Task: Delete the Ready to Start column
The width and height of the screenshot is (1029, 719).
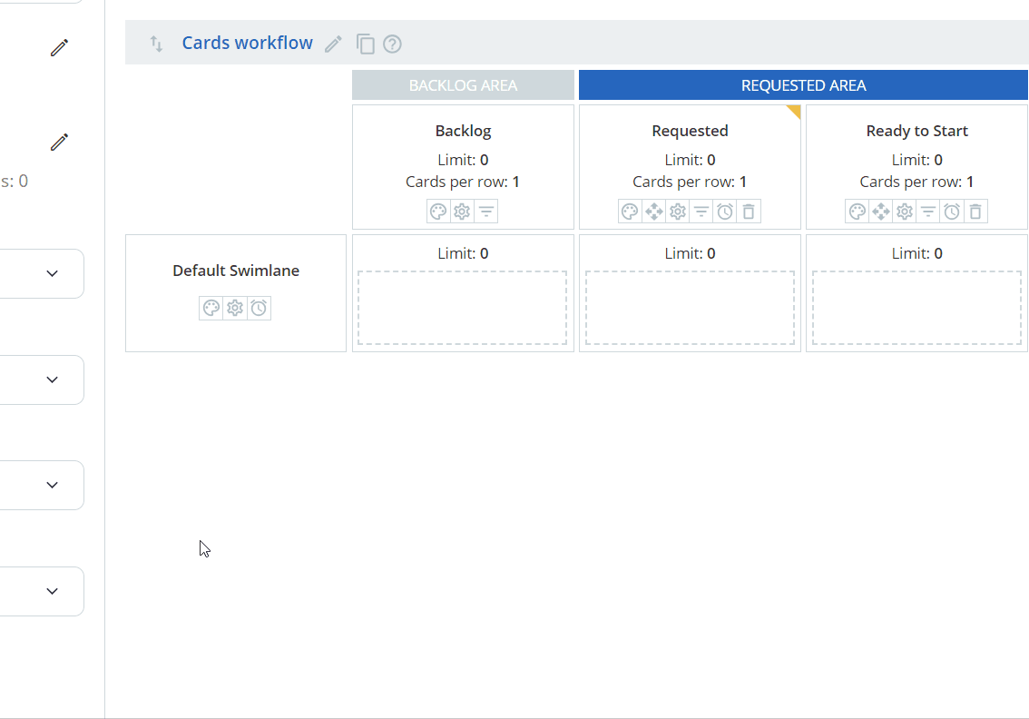Action: [975, 211]
